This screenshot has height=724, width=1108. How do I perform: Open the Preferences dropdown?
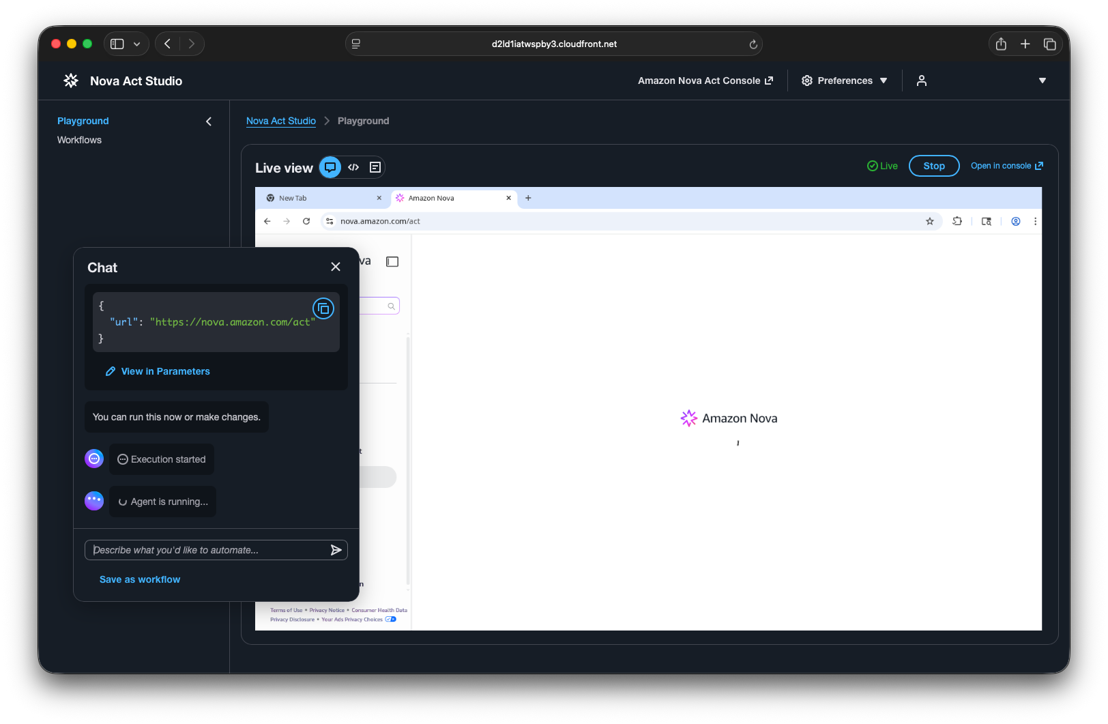tap(845, 81)
